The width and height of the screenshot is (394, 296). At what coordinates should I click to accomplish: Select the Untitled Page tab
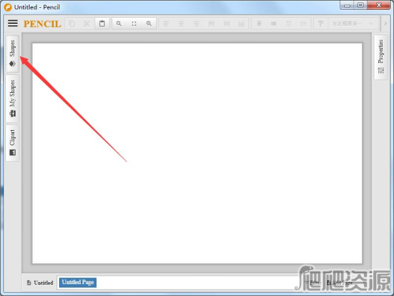[78, 282]
